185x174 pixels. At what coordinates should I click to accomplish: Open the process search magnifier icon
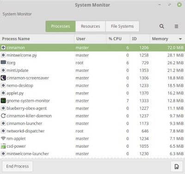pos(161,26)
